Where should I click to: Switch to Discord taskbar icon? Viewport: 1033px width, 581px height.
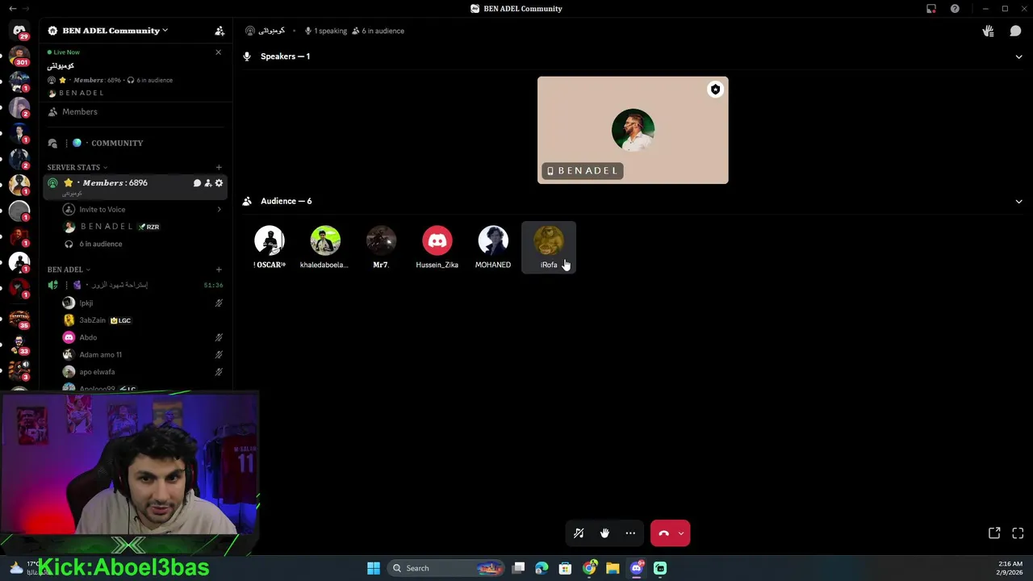[637, 568]
